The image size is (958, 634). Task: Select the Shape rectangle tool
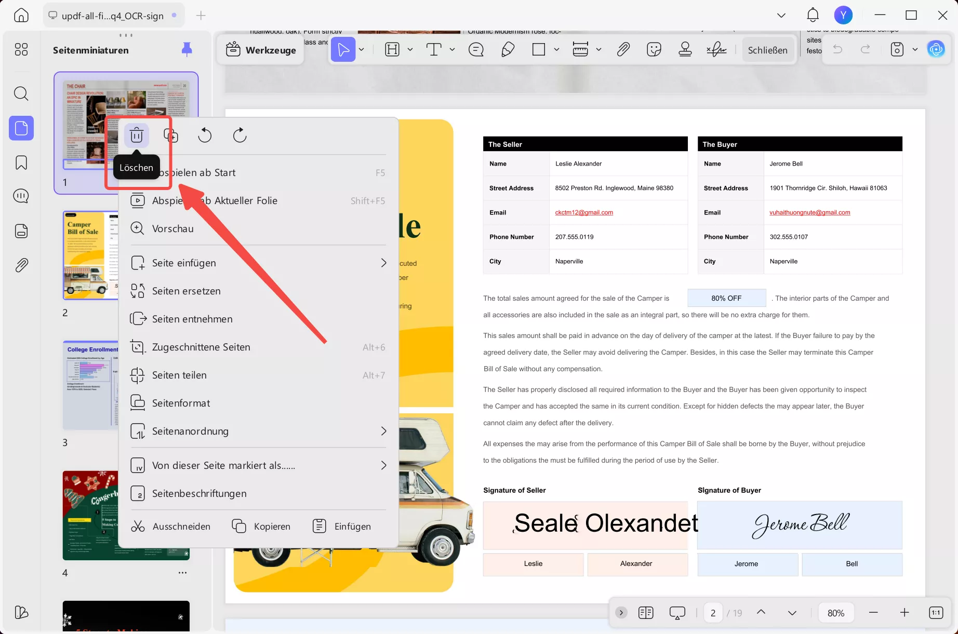coord(539,49)
